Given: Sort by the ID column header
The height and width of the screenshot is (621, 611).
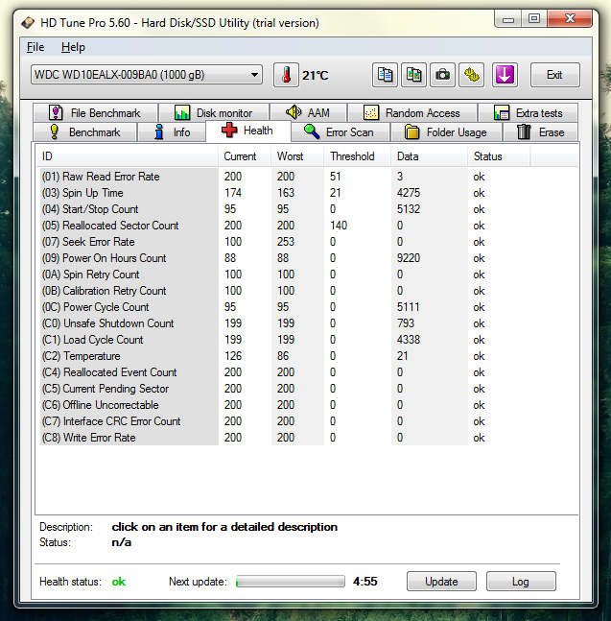Looking at the screenshot, I should point(127,156).
